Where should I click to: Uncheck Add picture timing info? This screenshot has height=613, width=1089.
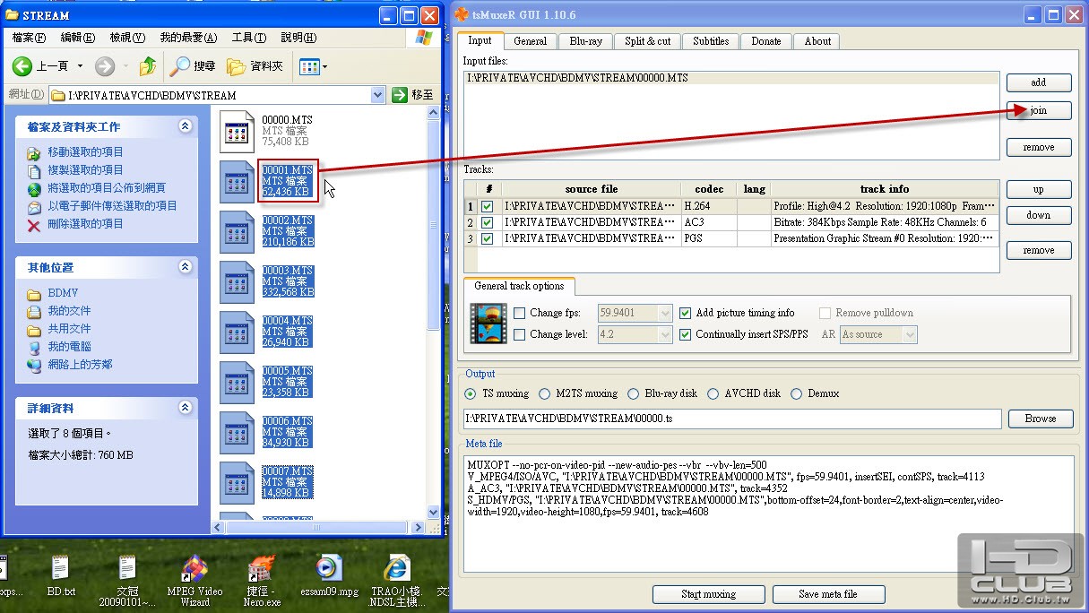pos(686,313)
